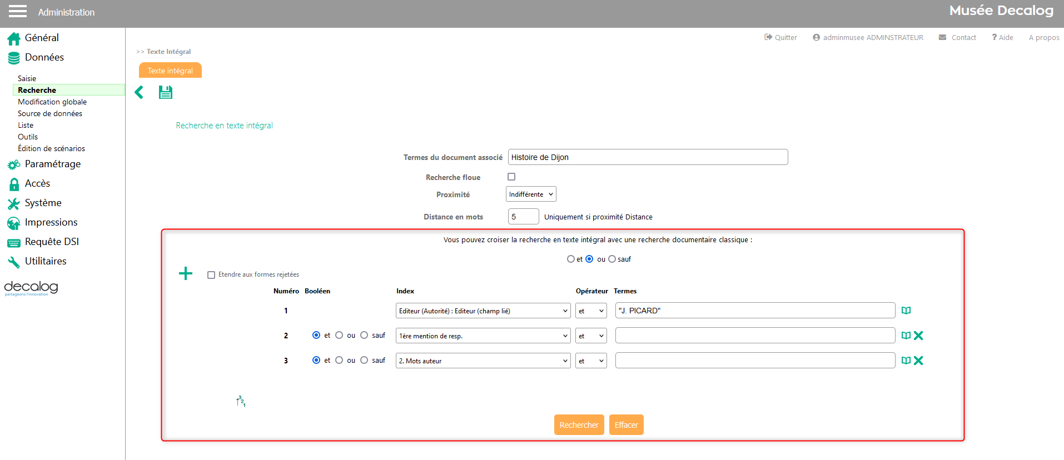Screen dimensions: 1064x460
Task: Click the Rechercher button
Action: 579,425
